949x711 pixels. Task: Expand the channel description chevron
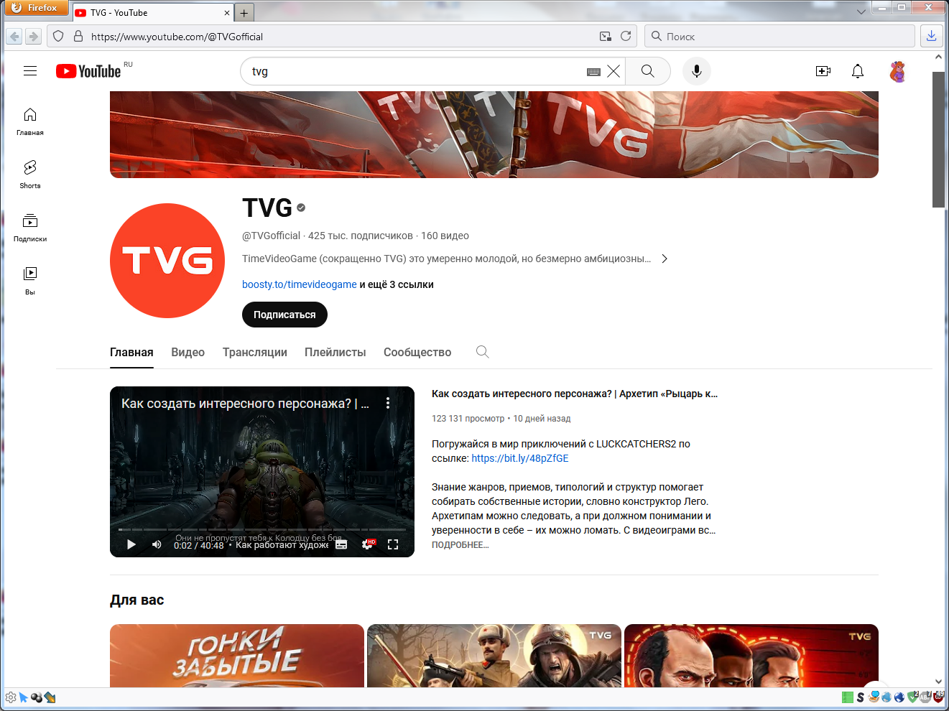click(665, 259)
